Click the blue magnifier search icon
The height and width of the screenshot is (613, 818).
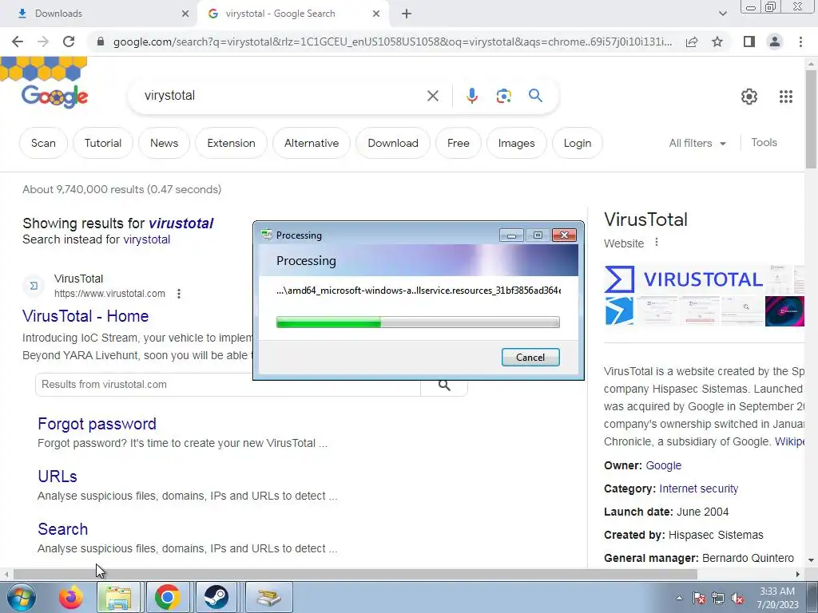[x=535, y=96]
